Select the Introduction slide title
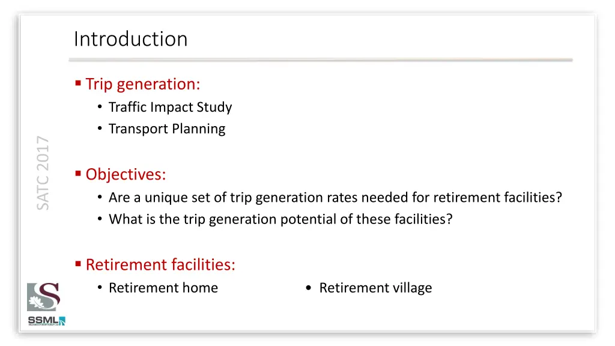The width and height of the screenshot is (615, 346). coord(130,39)
